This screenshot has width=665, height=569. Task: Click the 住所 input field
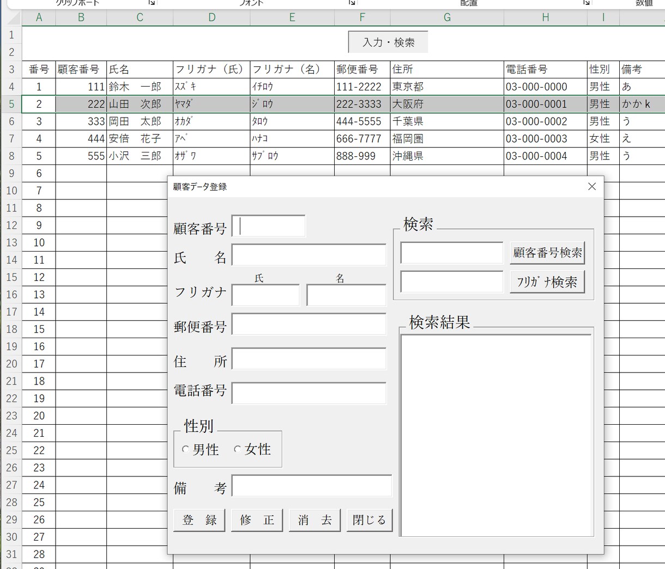[x=309, y=359]
